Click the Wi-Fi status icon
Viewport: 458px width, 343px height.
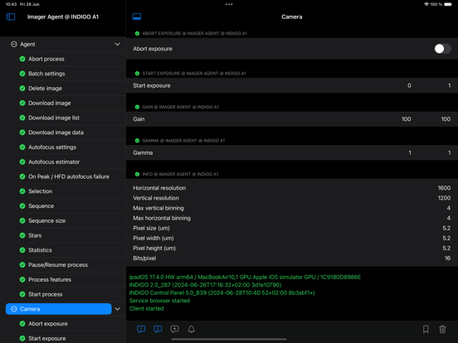pos(426,4)
